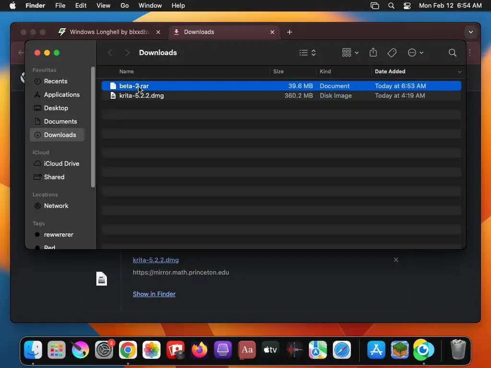This screenshot has height=368, width=491.
Task: Click the Show in Finder link
Action: pos(154,294)
